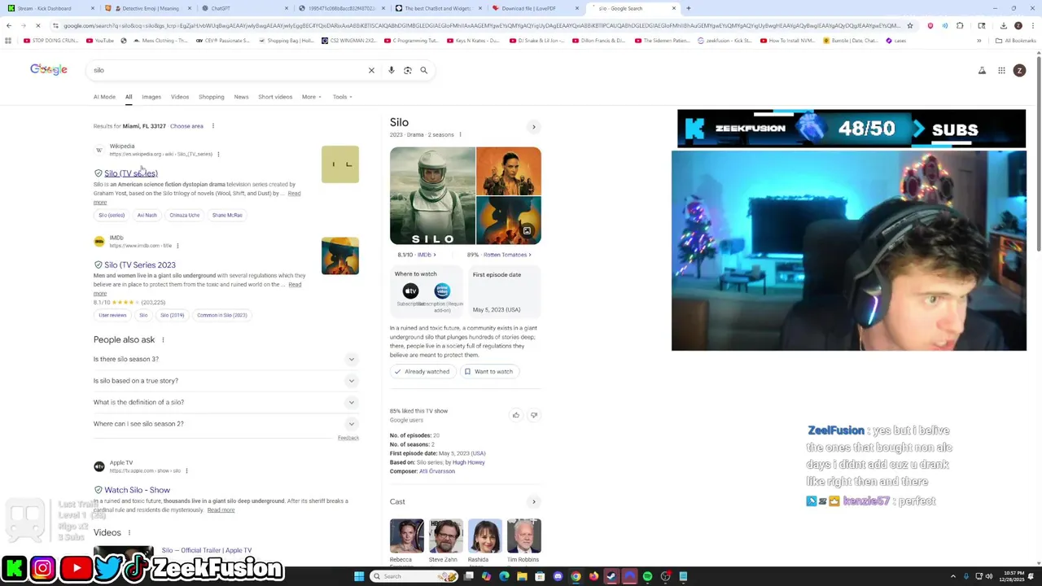Open the Tools dropdown
The width and height of the screenshot is (1042, 586).
(342, 97)
